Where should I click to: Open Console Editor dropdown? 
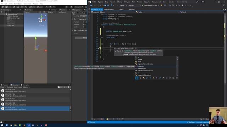pos(25,87)
